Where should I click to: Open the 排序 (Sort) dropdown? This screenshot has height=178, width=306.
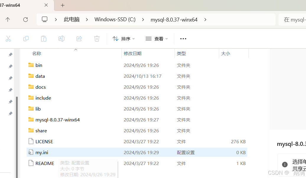(x=123, y=39)
